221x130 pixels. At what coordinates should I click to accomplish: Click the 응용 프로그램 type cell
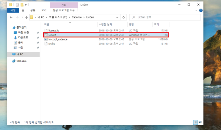point(136,39)
